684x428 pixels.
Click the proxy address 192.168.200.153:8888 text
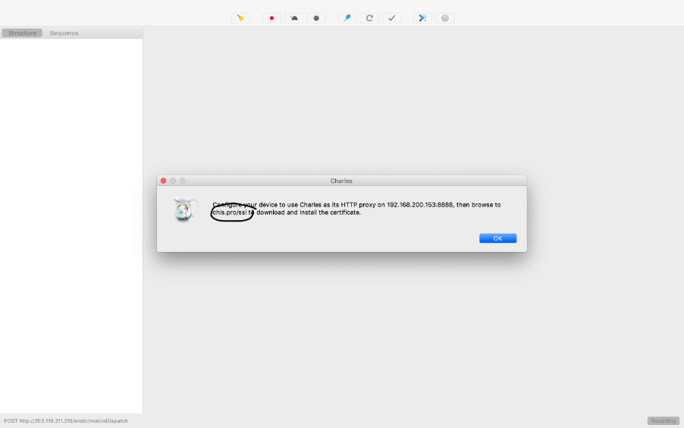pyautogui.click(x=419, y=205)
